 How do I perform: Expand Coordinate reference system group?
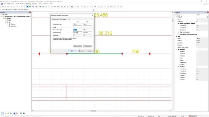[179, 34]
